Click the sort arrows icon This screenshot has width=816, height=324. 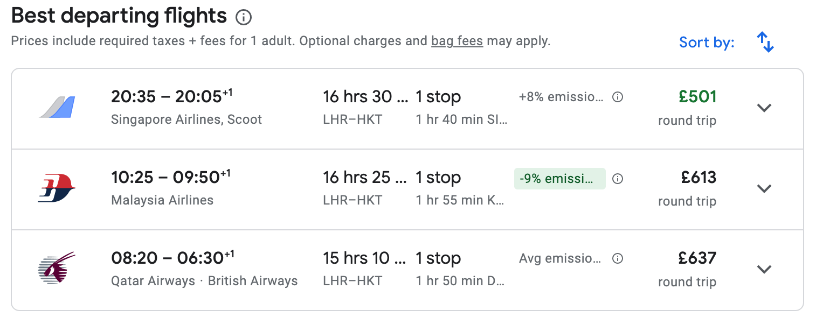(x=765, y=42)
